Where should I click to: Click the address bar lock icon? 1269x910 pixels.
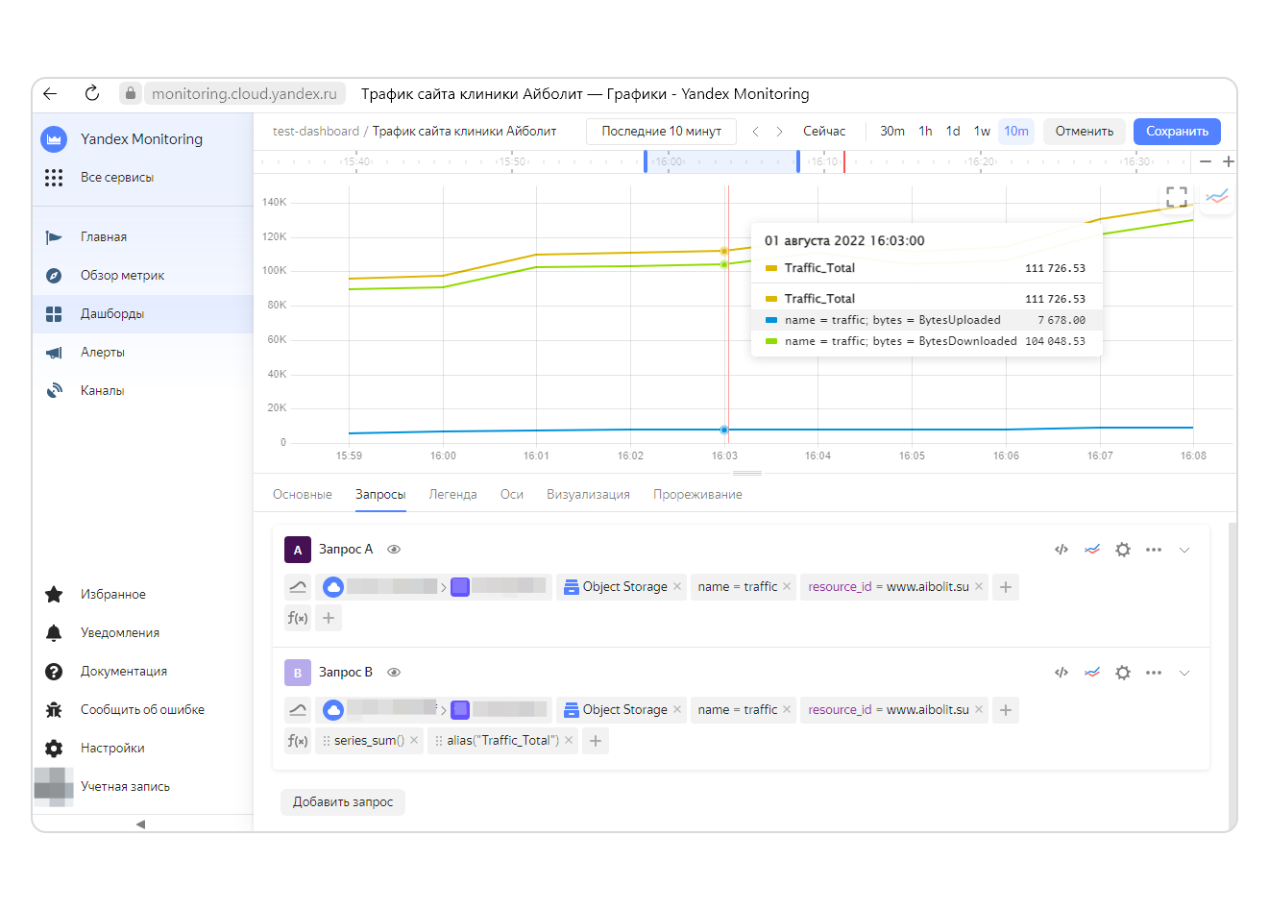131,93
